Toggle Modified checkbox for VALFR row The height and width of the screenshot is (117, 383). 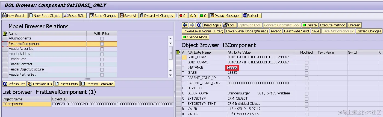coord(307,109)
